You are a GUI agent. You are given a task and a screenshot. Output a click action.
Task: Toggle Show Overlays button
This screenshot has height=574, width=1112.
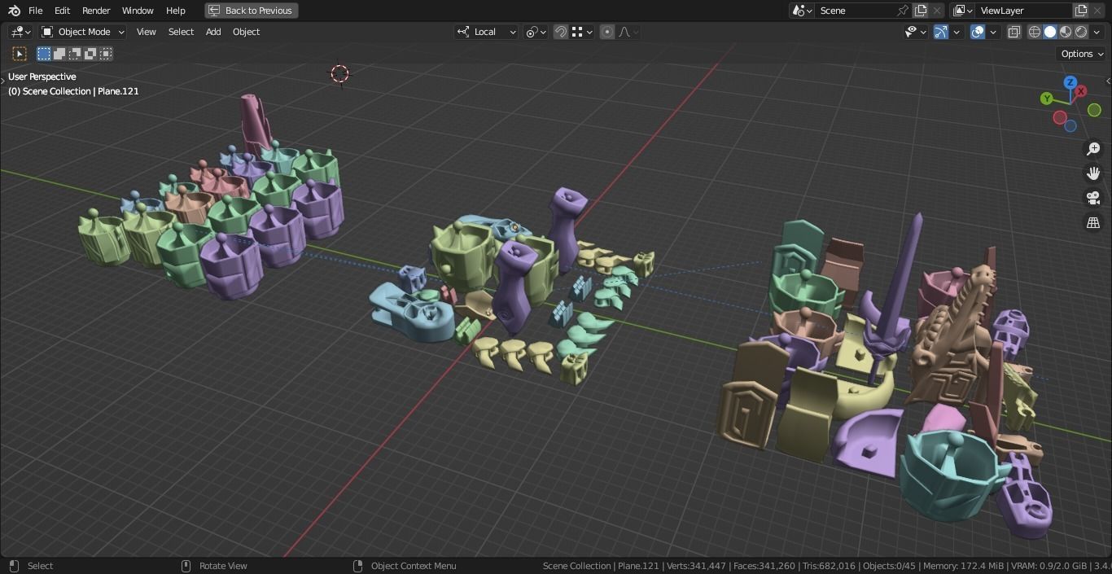[x=978, y=32]
